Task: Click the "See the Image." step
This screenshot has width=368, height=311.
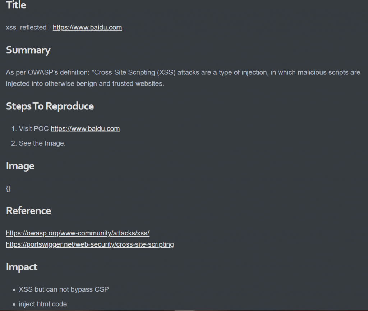Action: pyautogui.click(x=42, y=143)
